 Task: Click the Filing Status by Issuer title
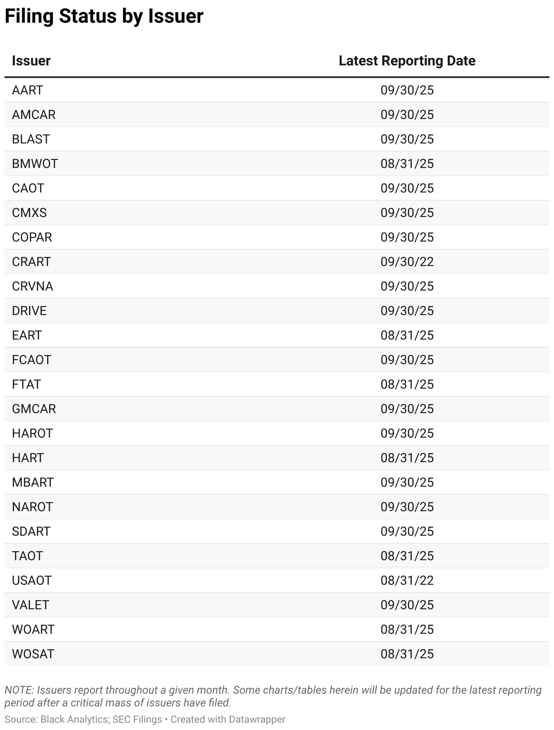click(104, 16)
